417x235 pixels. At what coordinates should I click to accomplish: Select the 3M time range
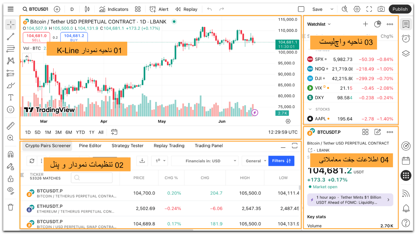(58, 132)
